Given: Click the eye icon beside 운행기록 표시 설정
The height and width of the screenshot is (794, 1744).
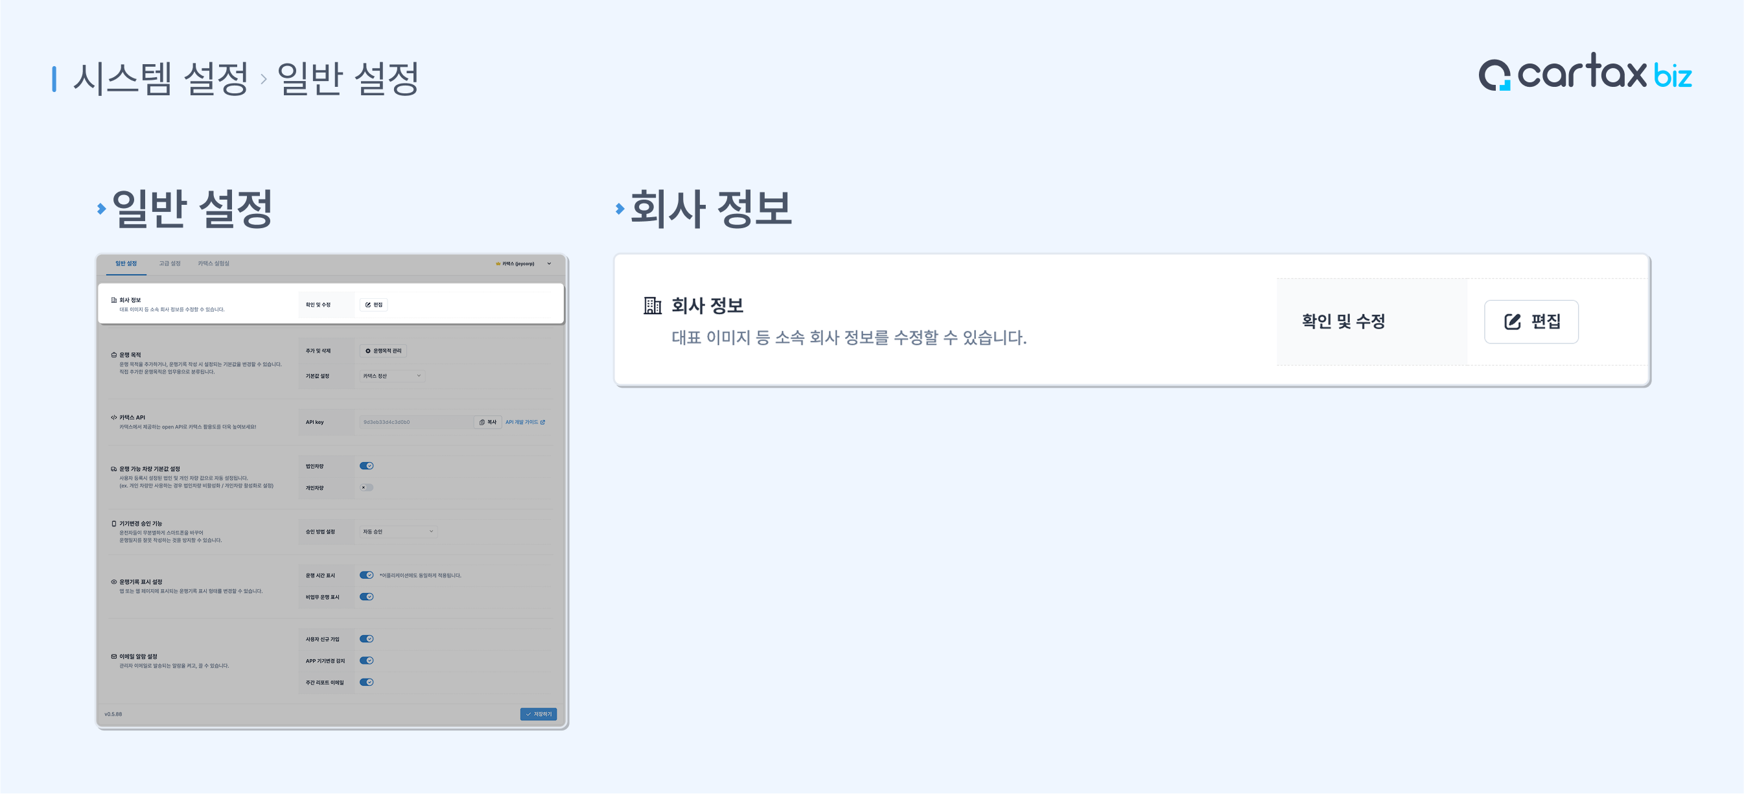Looking at the screenshot, I should coord(114,582).
